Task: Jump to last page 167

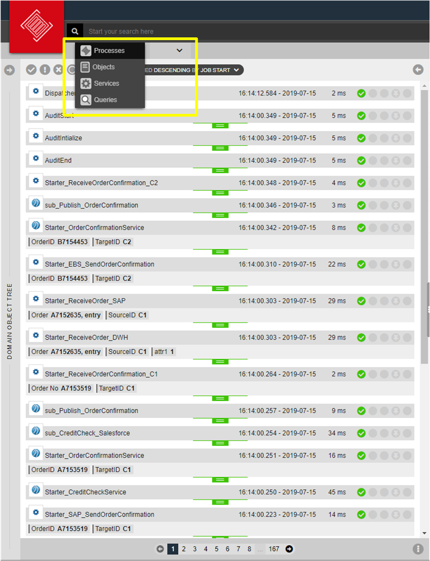Action: click(274, 549)
